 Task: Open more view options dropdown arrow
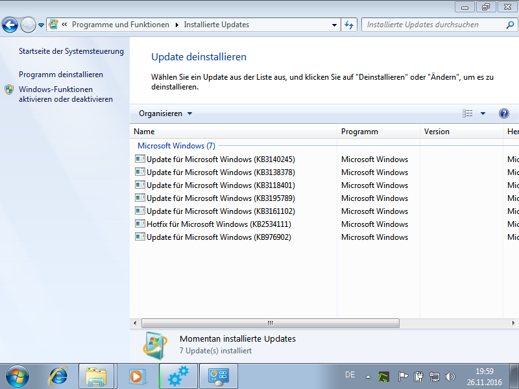click(x=483, y=113)
